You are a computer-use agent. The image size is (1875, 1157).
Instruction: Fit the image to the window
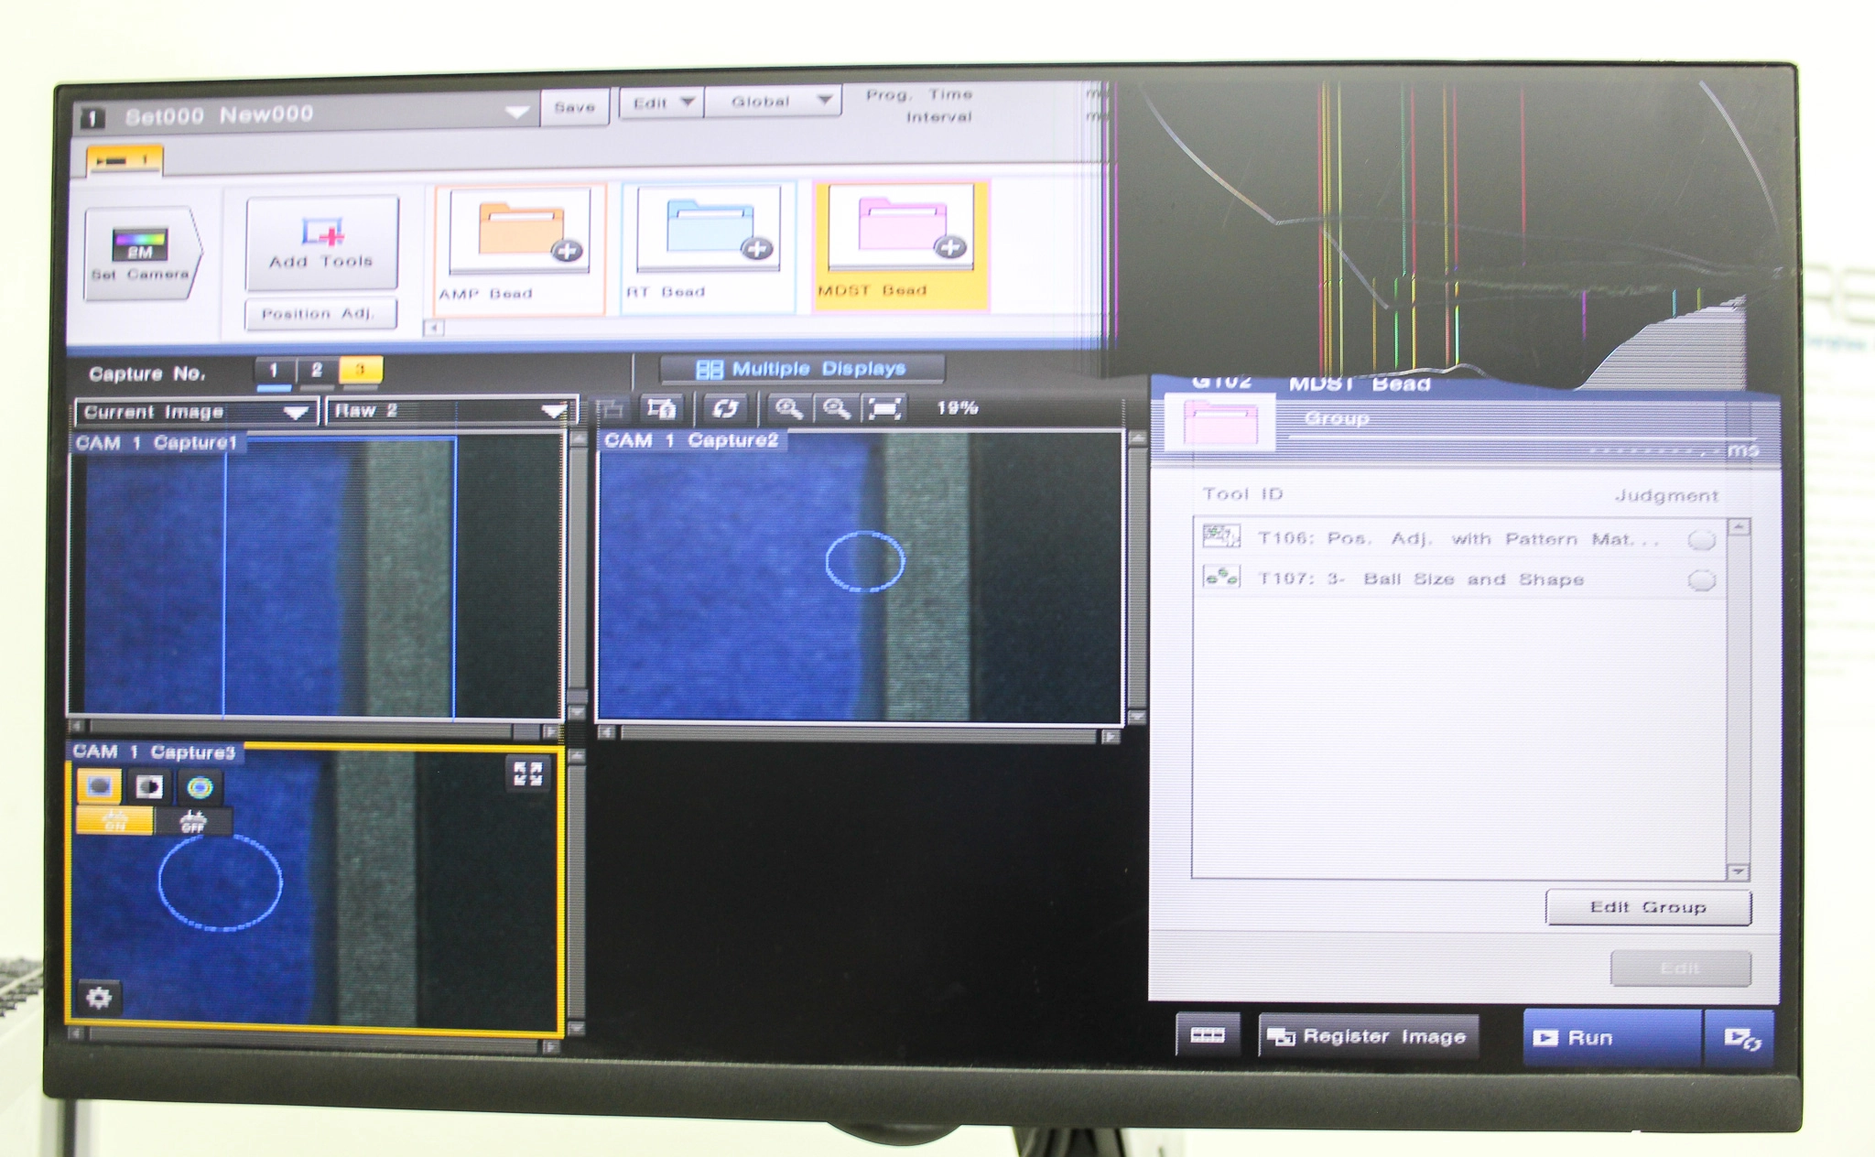pos(884,408)
